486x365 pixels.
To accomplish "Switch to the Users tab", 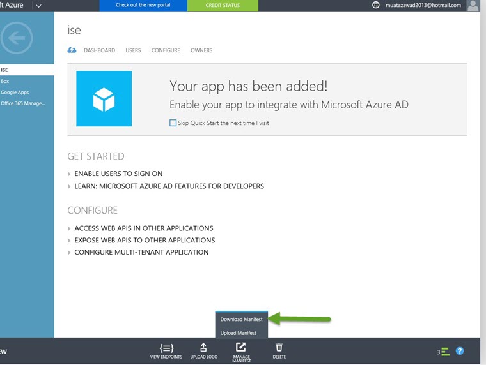I will point(133,50).
